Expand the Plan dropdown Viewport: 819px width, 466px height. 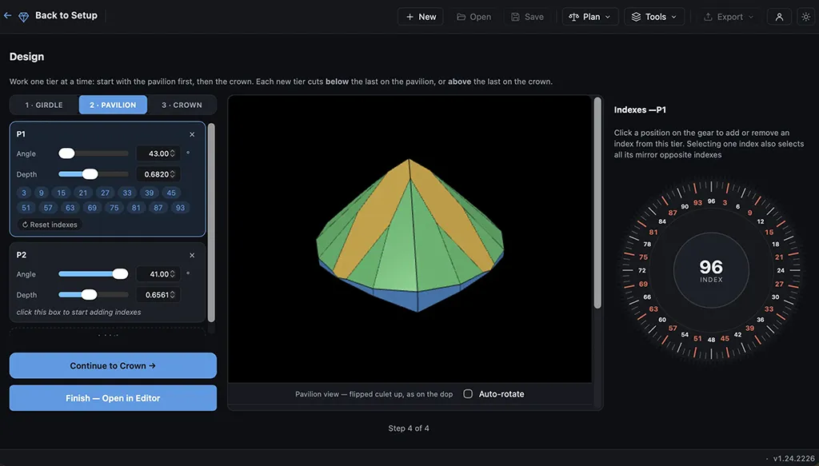coord(590,17)
